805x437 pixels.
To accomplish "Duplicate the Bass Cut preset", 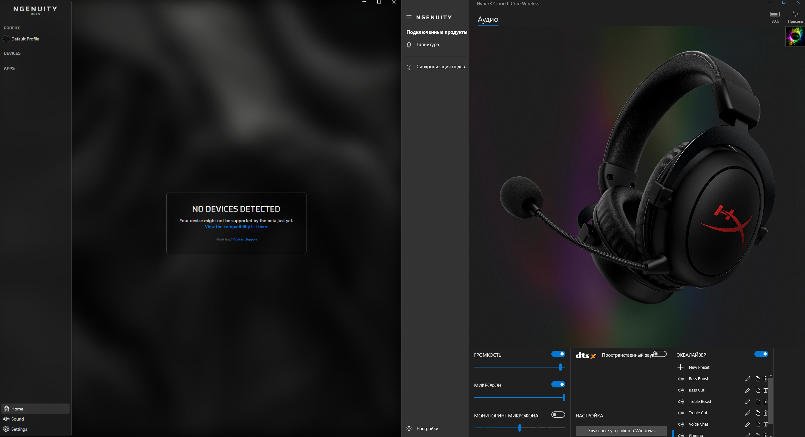I will pos(758,390).
